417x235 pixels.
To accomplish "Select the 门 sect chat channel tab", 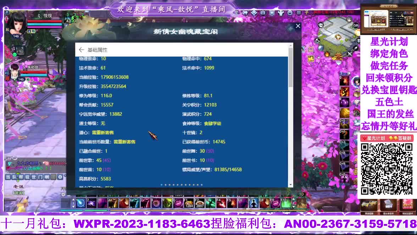I will [40, 177].
